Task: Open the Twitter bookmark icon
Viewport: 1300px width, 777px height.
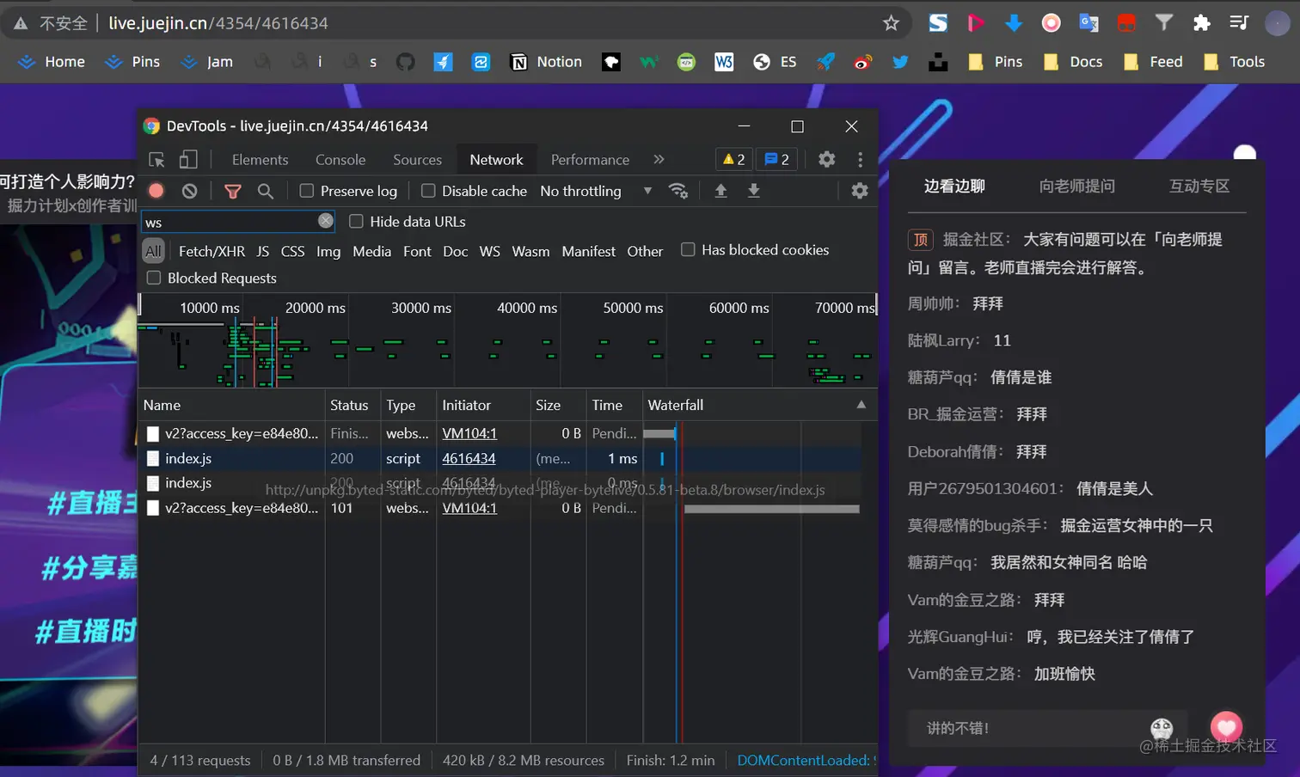Action: [900, 62]
